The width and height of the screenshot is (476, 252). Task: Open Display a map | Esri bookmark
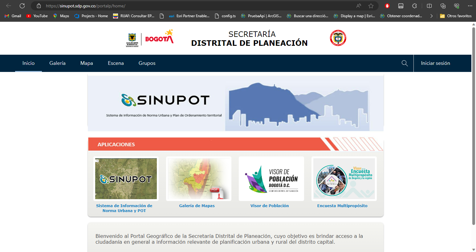point(354,16)
